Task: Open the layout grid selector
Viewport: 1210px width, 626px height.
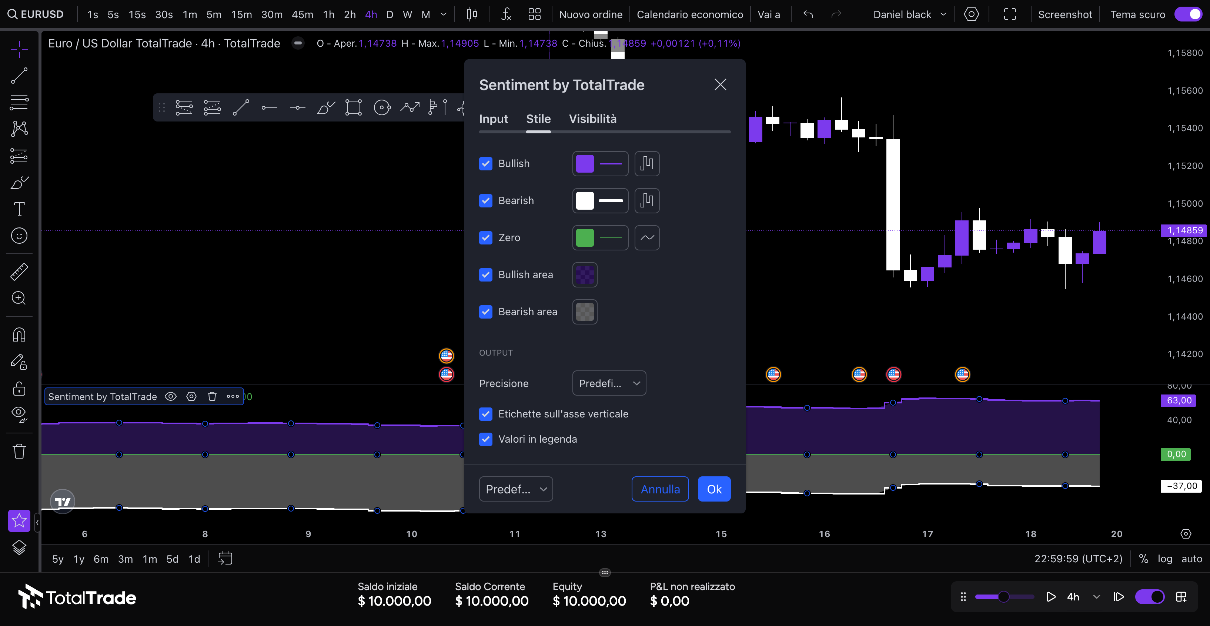Action: click(535, 14)
